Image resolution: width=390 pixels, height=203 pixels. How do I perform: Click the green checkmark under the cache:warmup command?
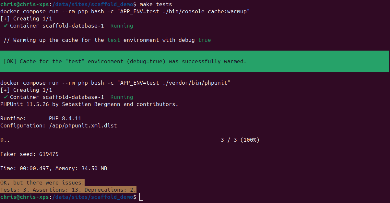[x=6, y=26]
